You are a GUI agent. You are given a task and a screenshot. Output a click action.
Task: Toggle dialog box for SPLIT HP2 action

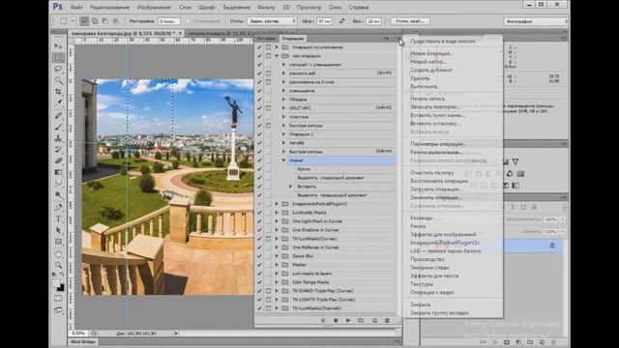tap(268, 108)
